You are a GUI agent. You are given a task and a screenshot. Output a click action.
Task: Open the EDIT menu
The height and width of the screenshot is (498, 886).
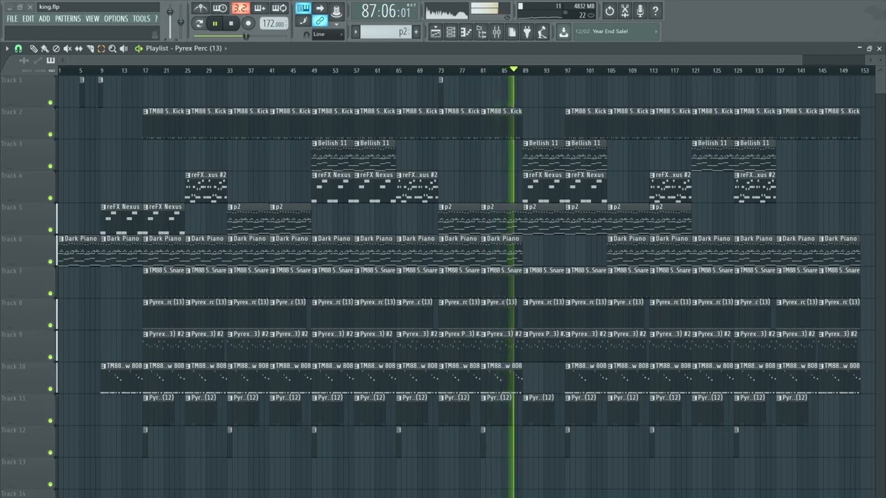[x=28, y=19]
